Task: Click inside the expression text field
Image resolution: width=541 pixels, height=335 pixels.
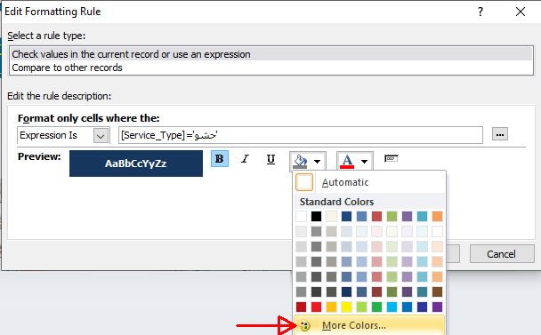Action: click(x=300, y=135)
